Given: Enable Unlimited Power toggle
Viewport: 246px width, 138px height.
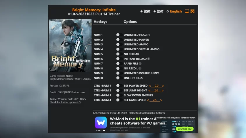Looking at the screenshot, I should (119, 40).
